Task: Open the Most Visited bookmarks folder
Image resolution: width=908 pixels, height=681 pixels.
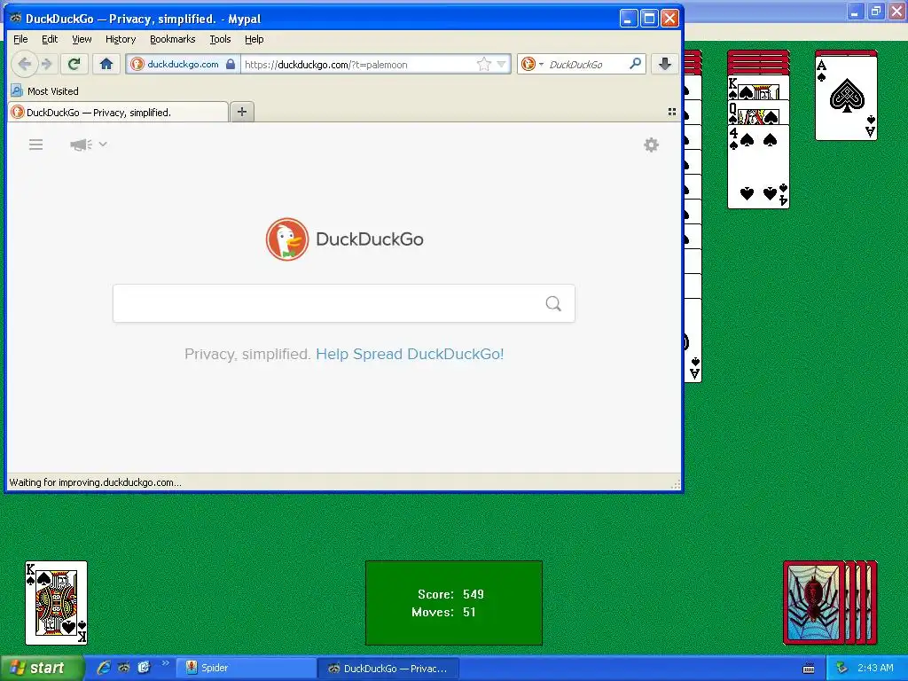Action: click(x=45, y=91)
